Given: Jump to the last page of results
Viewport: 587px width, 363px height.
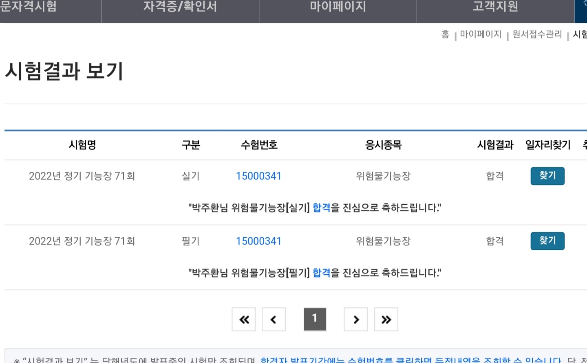Looking at the screenshot, I should (x=386, y=319).
